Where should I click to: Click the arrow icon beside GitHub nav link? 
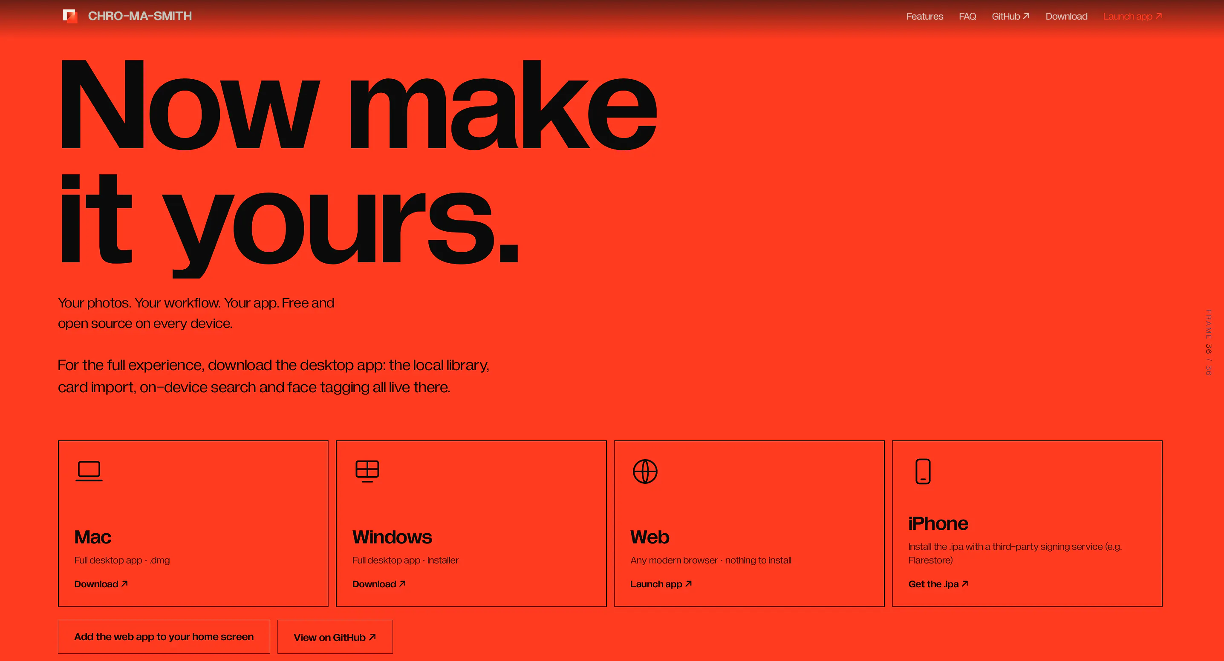(1026, 16)
